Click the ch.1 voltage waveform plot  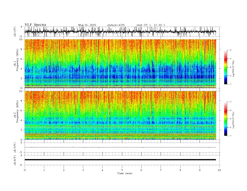point(122,32)
